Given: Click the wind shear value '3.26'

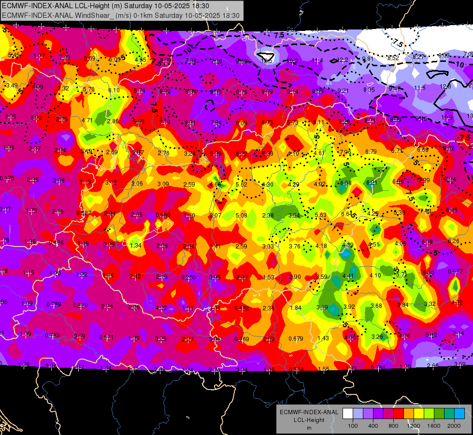Looking at the screenshot, I should (x=377, y=336).
